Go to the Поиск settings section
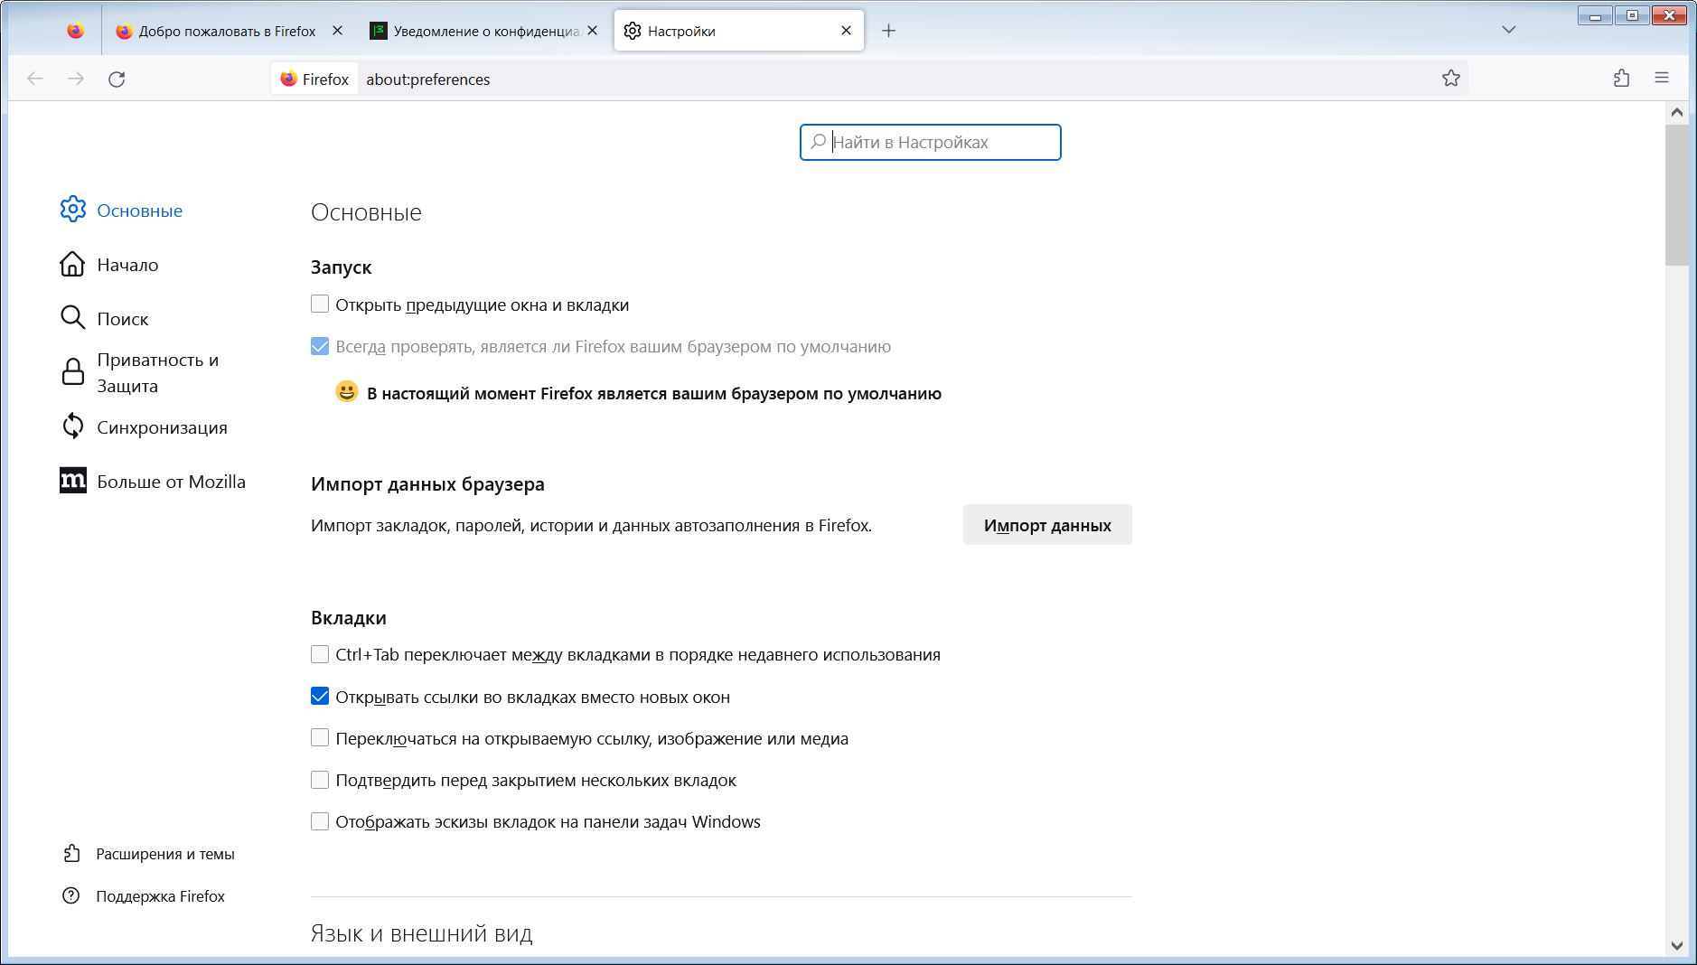Image resolution: width=1697 pixels, height=965 pixels. [x=122, y=319]
